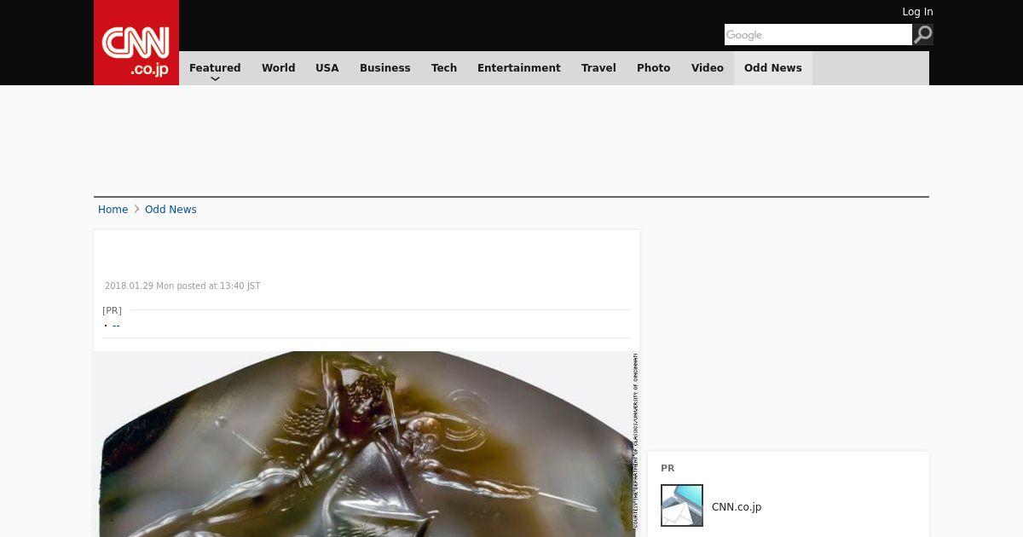
Task: Click the PR mail thumbnail icon
Action: pos(682,505)
